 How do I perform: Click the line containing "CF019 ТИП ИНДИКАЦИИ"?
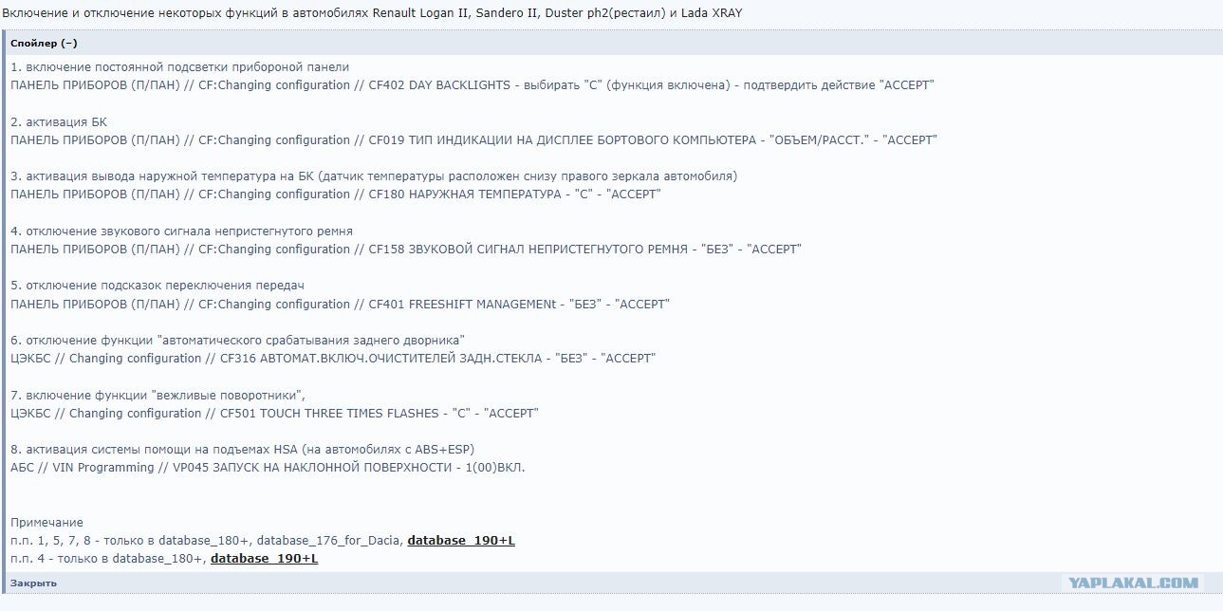(x=473, y=140)
